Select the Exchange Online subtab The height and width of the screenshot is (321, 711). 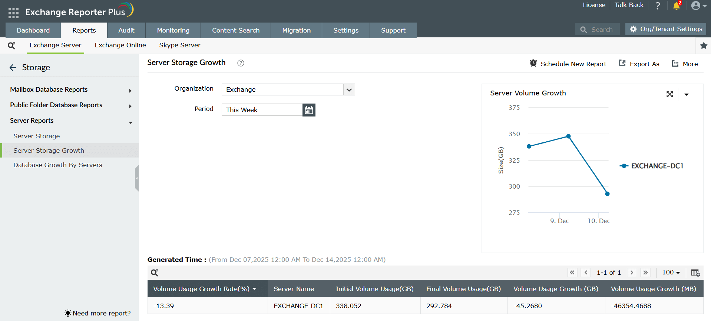point(120,45)
